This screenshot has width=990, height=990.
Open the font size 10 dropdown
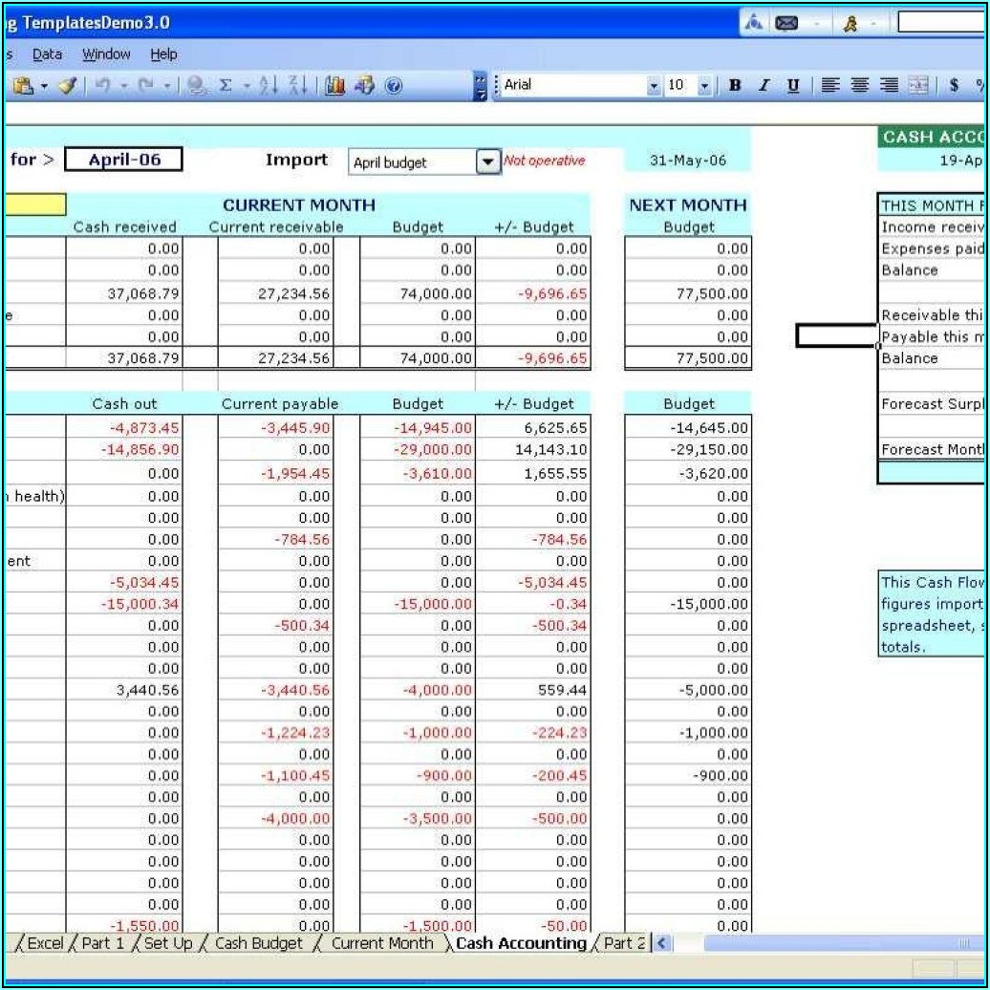click(x=704, y=86)
